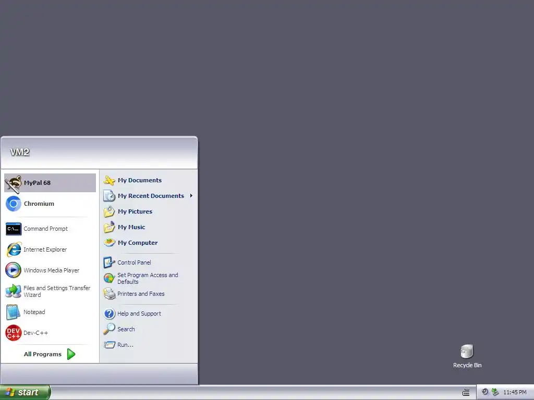Click the My Computer link text
This screenshot has height=400, width=534.
138,243
